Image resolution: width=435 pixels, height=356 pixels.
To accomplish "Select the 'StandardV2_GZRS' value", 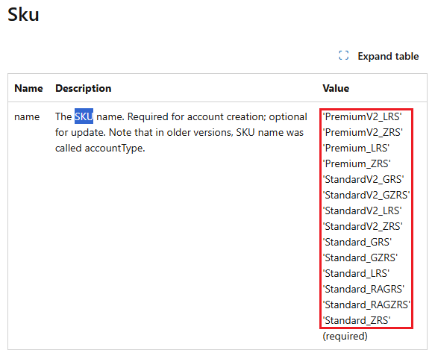I will click(366, 195).
